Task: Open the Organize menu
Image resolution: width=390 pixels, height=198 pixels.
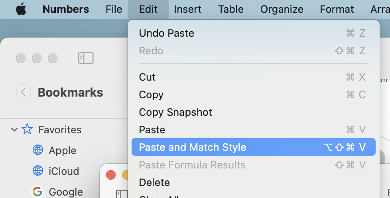Action: (282, 9)
